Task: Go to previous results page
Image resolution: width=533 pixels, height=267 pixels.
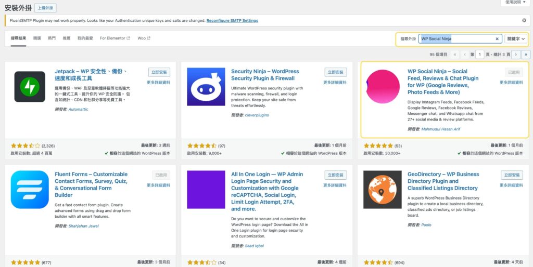Action: [465, 54]
